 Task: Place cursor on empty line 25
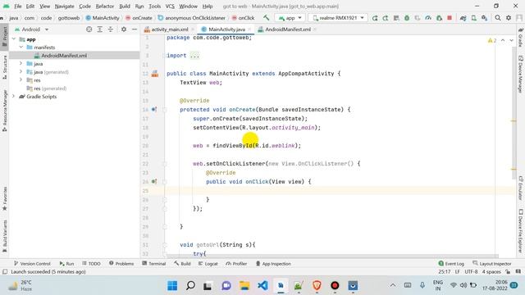tap(340, 191)
